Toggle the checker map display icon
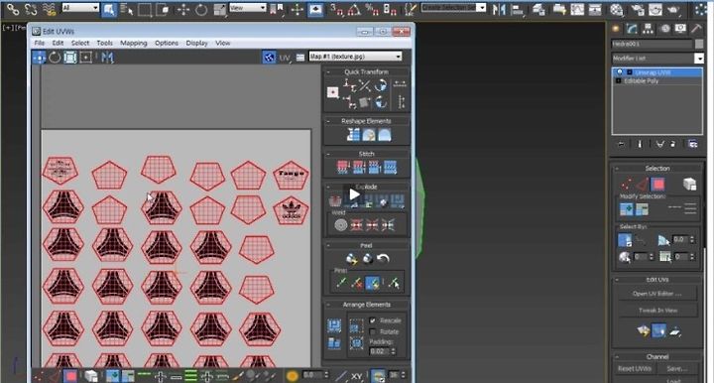 269,58
